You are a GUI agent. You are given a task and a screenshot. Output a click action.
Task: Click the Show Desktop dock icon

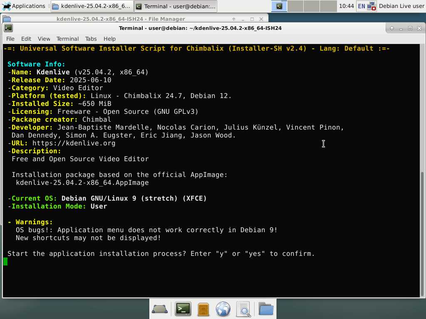[159, 309]
